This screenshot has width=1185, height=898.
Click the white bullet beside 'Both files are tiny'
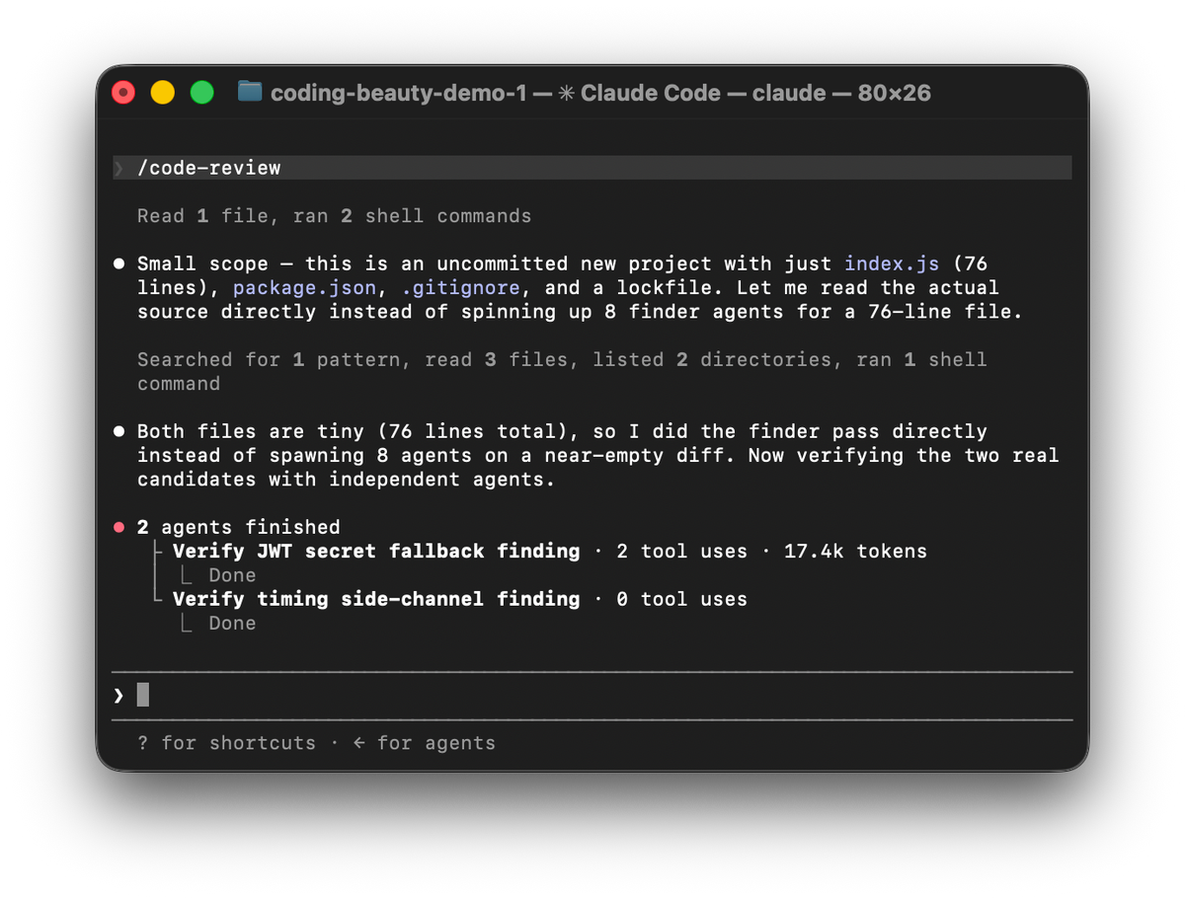tap(119, 431)
